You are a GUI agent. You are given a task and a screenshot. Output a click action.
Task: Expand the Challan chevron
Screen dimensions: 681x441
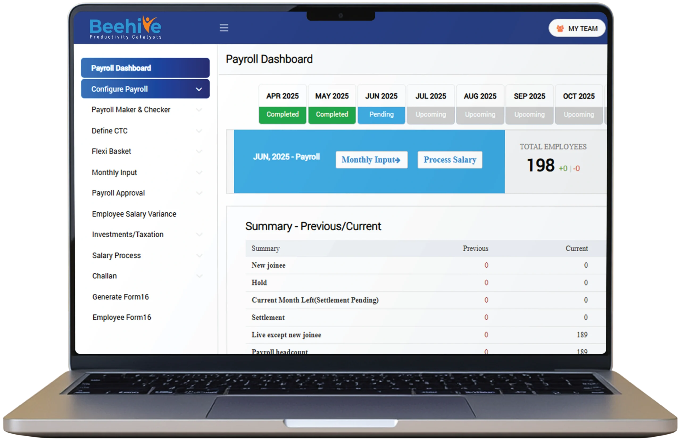[199, 276]
